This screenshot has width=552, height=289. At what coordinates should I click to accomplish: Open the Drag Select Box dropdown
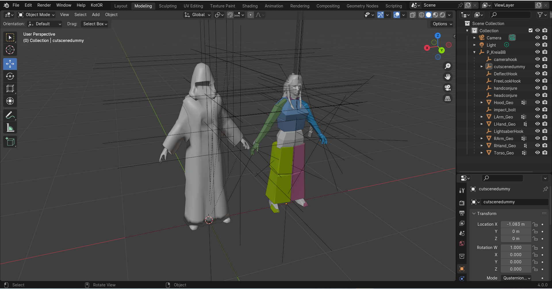click(x=95, y=24)
